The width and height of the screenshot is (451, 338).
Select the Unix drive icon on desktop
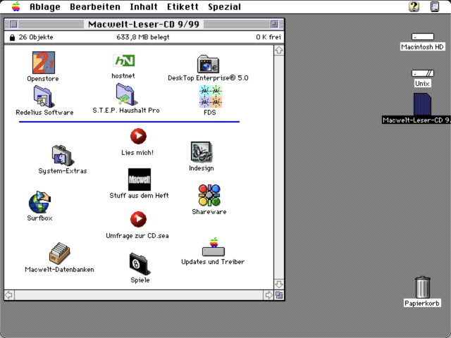423,73
